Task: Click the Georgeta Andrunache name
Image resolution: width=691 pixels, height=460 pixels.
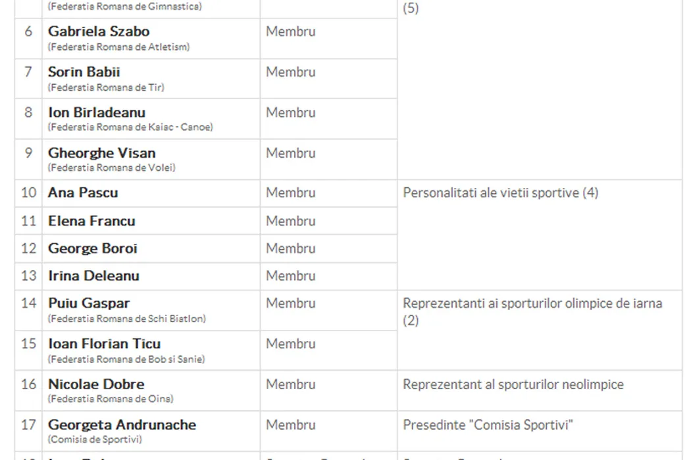Action: [122, 425]
